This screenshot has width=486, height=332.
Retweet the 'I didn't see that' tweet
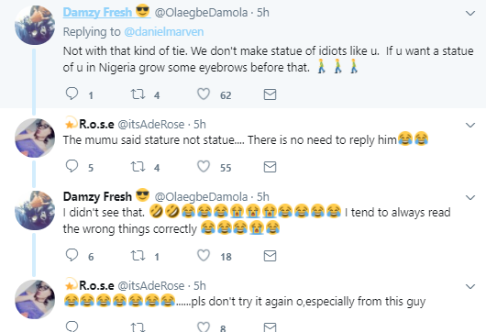pos(138,256)
